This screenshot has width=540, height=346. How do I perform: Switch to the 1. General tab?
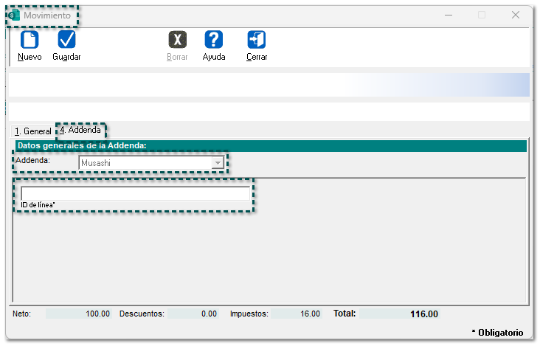tap(33, 131)
